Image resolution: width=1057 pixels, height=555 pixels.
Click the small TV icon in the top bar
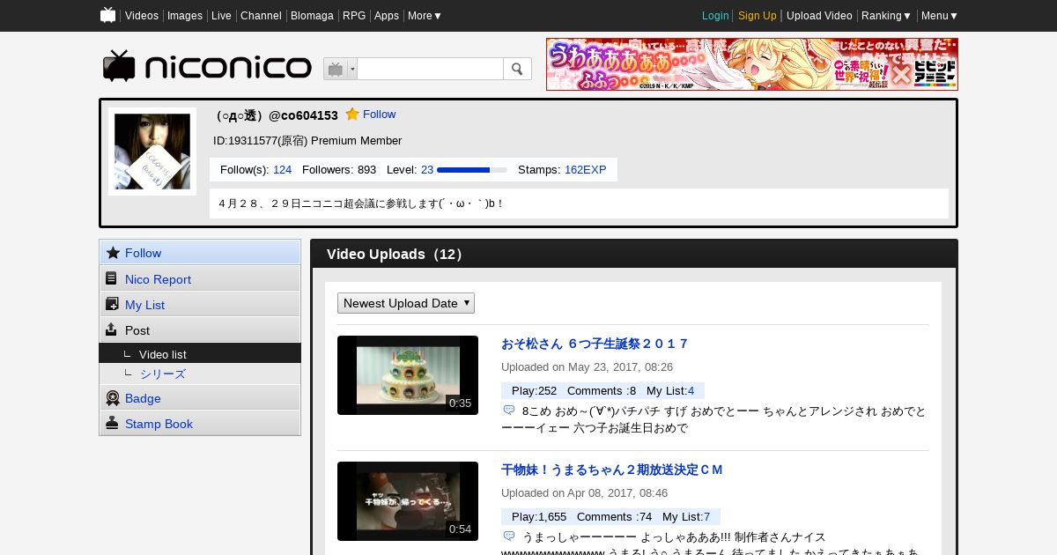tap(107, 15)
